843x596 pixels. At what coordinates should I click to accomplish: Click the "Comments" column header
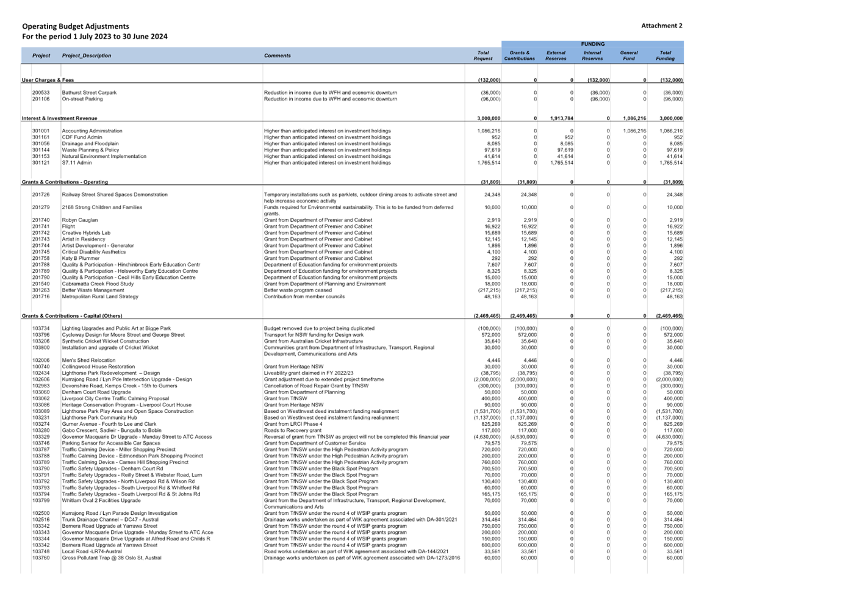[278, 56]
